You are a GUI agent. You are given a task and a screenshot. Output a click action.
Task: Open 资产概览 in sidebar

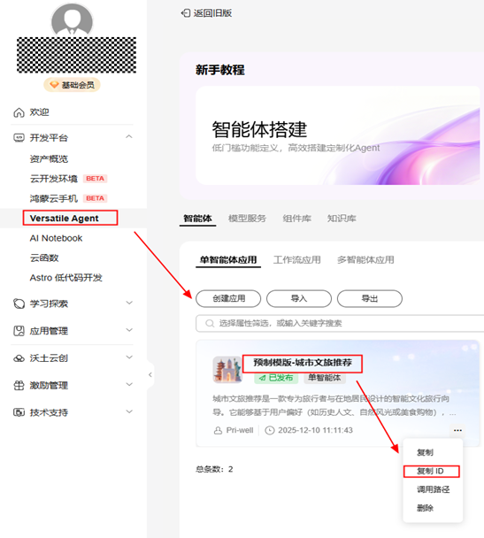coord(49,159)
